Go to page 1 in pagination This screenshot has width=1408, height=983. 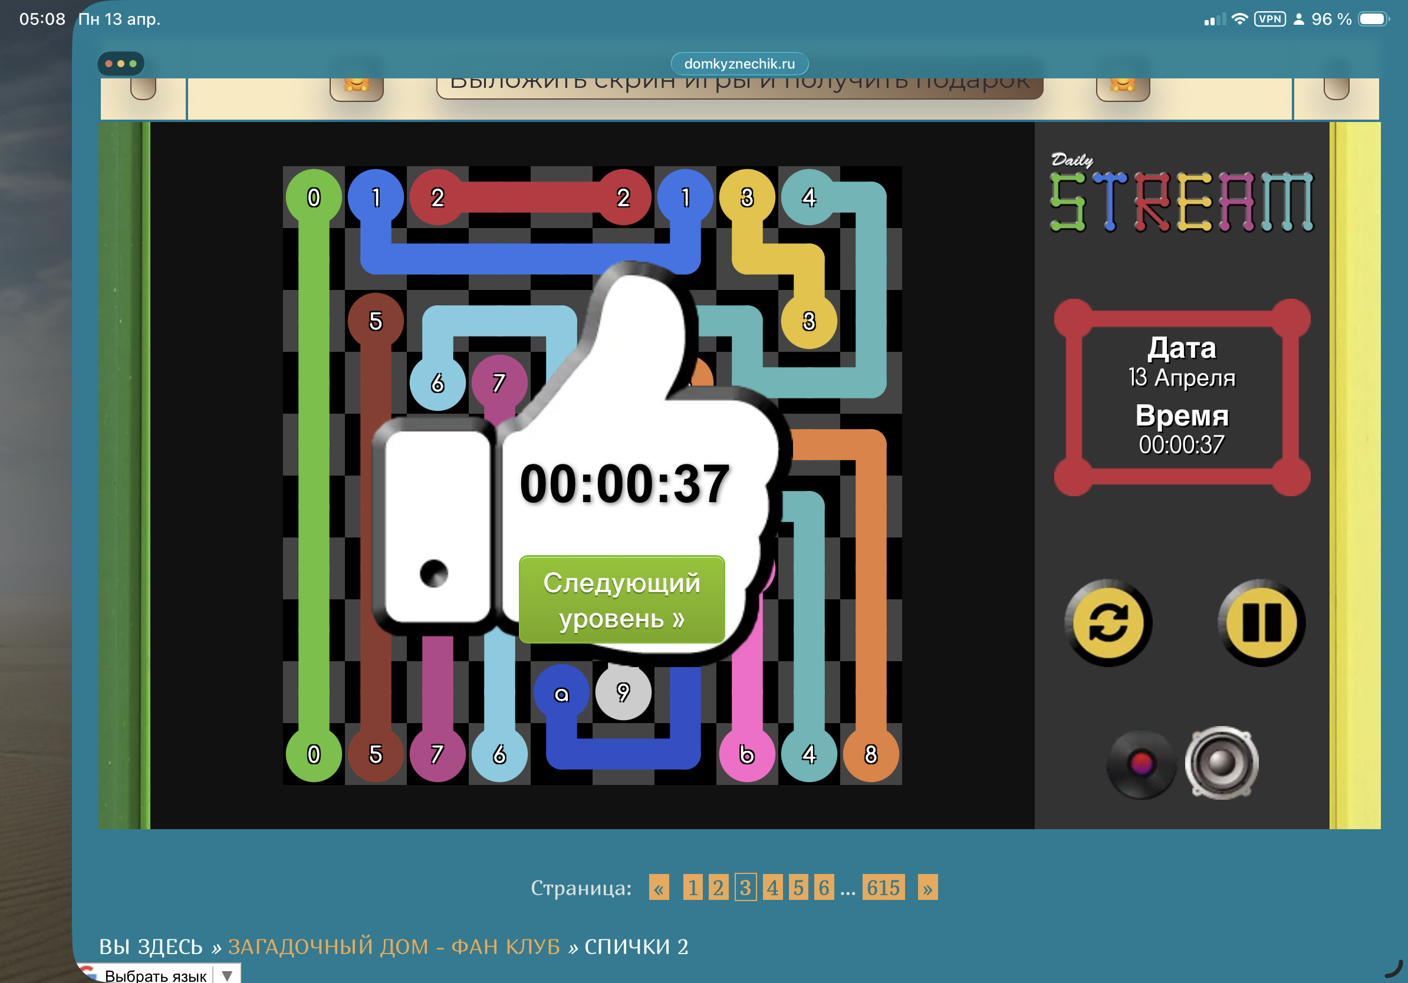tap(692, 888)
